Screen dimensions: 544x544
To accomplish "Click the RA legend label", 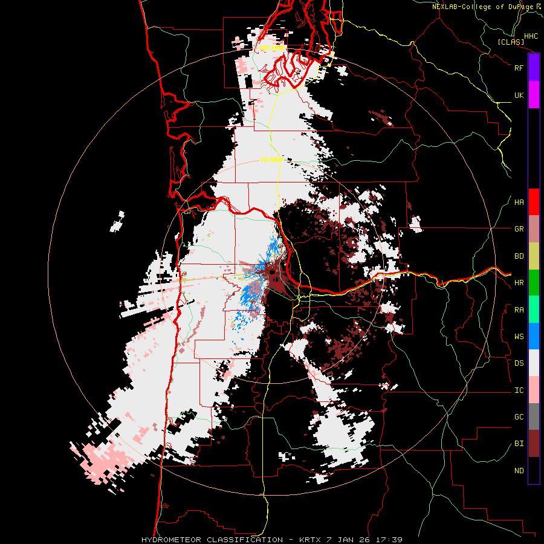I will [519, 310].
